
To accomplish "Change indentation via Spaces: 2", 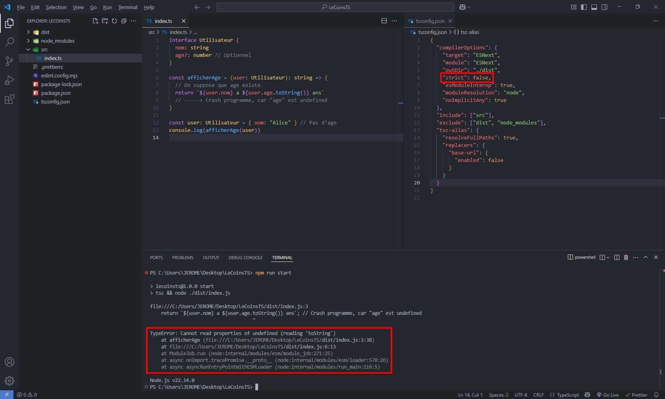I will pyautogui.click(x=498, y=395).
